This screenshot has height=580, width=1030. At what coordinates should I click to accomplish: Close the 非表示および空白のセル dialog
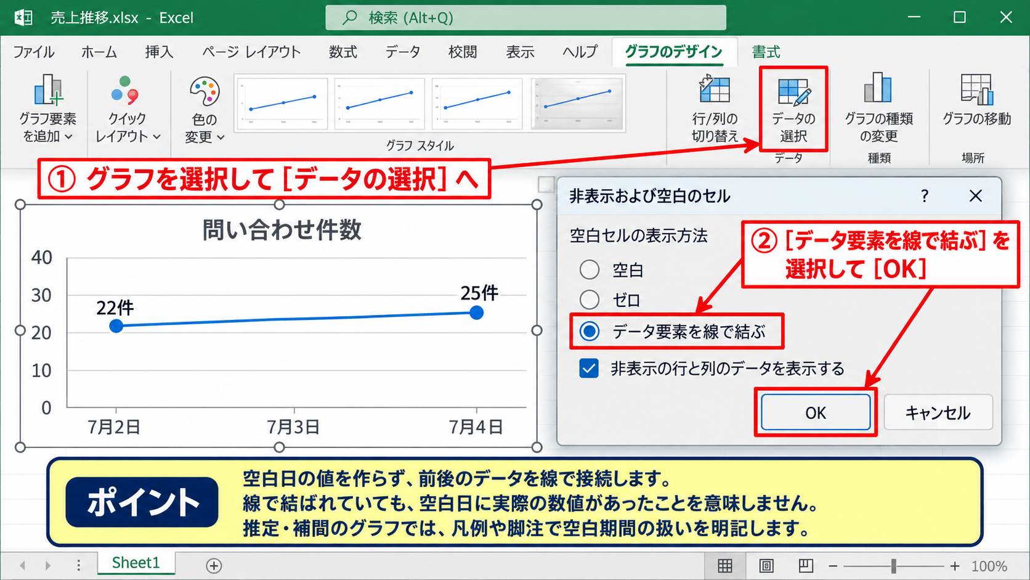pos(976,196)
